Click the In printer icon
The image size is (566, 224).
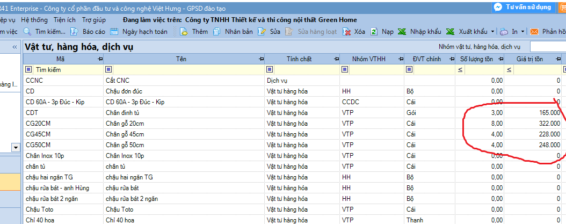pos(504,32)
